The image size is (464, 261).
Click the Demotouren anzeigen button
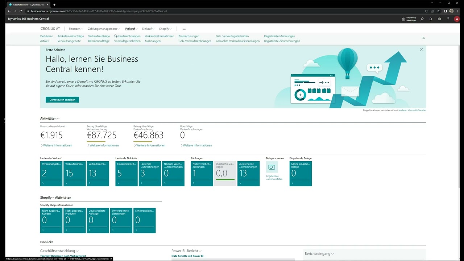tap(62, 100)
